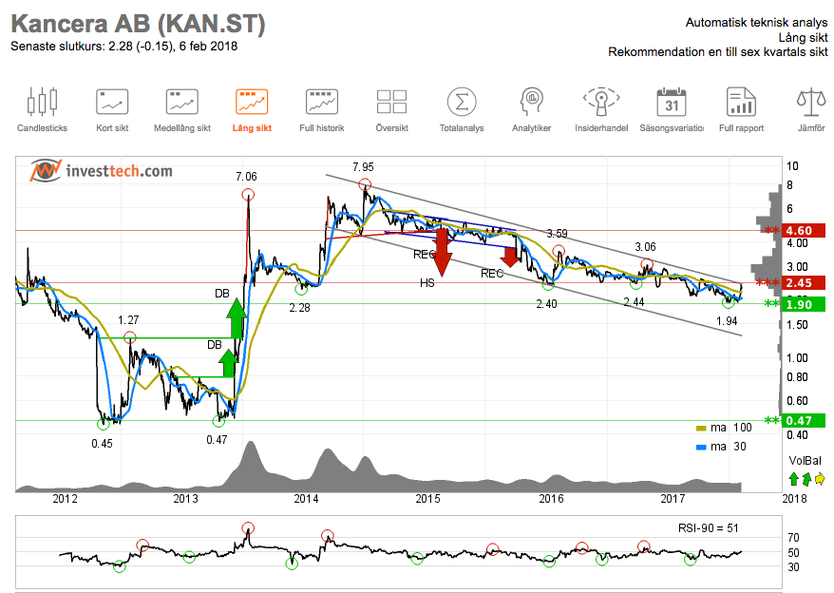Click the "VolBal" label
This screenshot has width=834, height=593.
click(x=805, y=461)
